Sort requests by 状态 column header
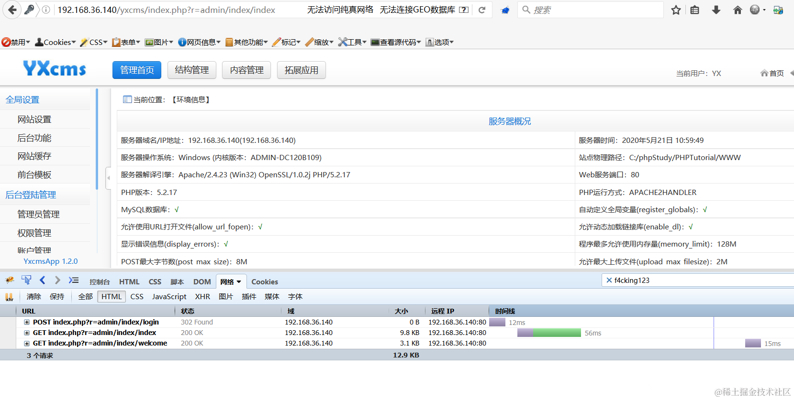 click(229, 311)
